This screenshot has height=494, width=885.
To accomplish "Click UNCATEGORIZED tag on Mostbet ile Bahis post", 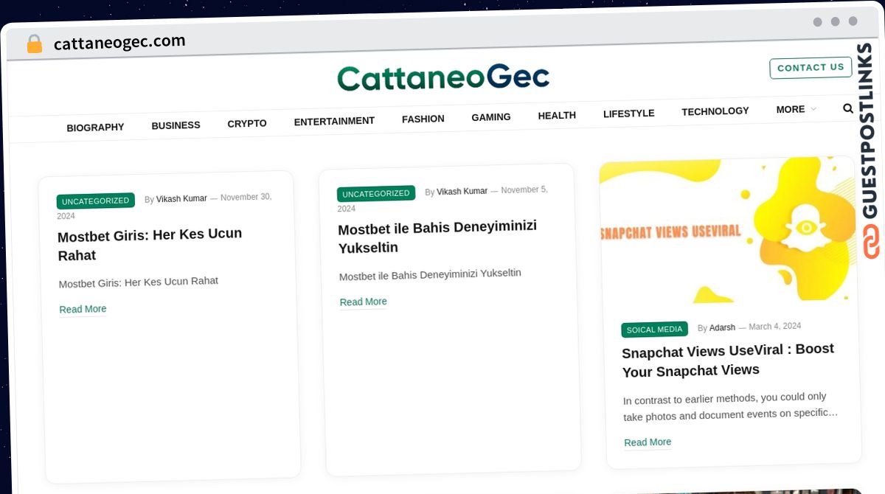I will [x=376, y=194].
